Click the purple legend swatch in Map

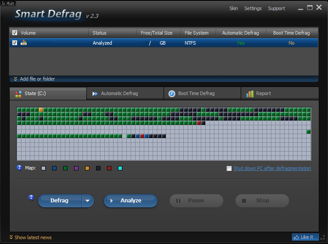(x=76, y=168)
